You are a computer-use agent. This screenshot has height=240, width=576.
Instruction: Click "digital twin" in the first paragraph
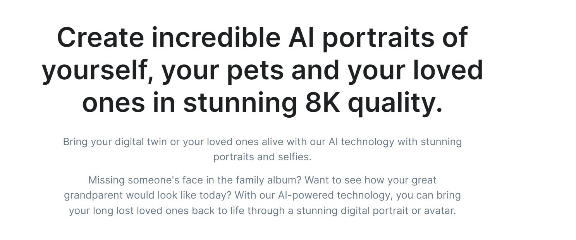click(x=141, y=142)
